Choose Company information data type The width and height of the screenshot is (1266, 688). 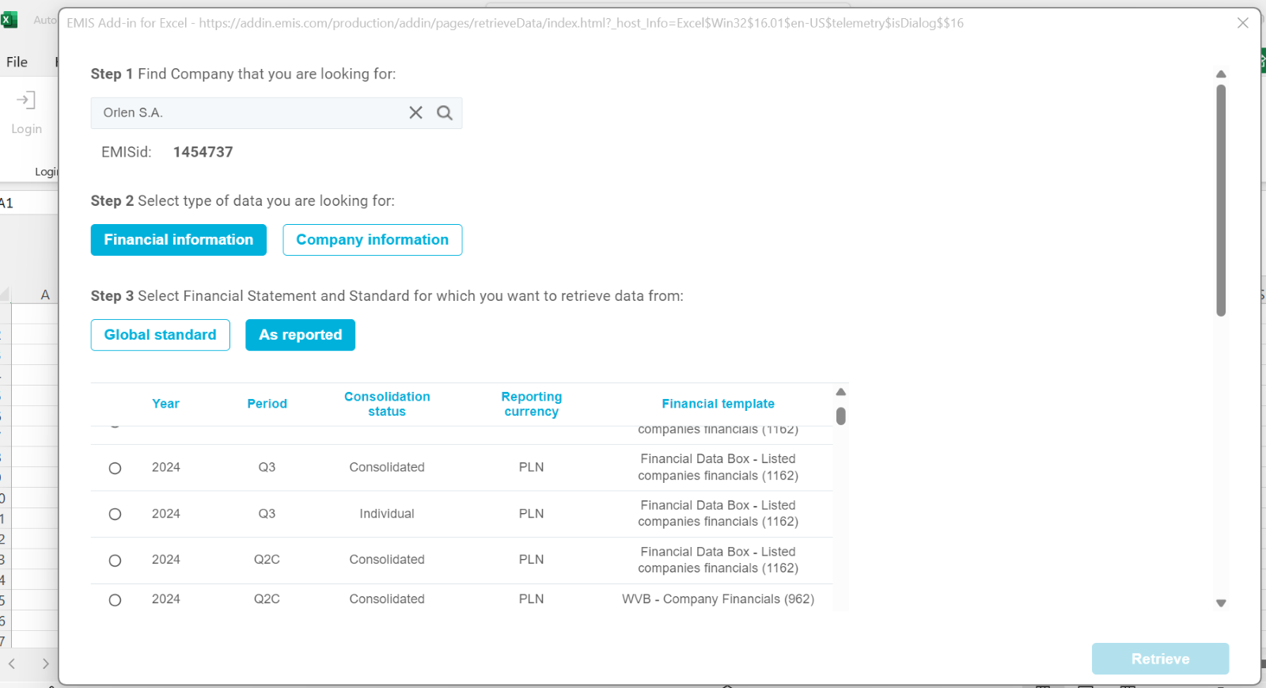click(x=373, y=240)
